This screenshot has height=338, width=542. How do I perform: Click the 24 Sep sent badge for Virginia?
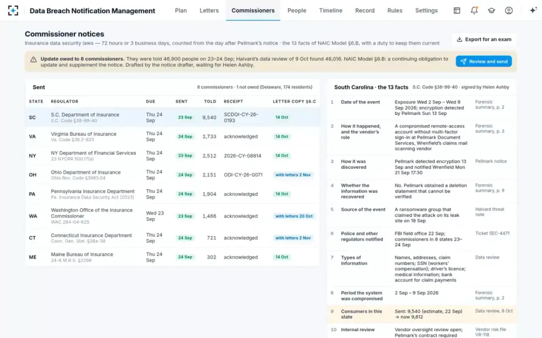coord(185,137)
